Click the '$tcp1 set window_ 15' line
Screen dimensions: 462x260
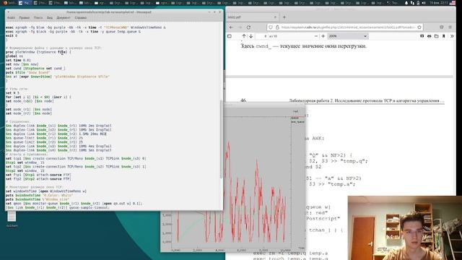pyautogui.click(x=25, y=162)
